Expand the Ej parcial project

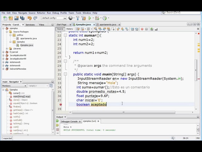coord(3,52)
